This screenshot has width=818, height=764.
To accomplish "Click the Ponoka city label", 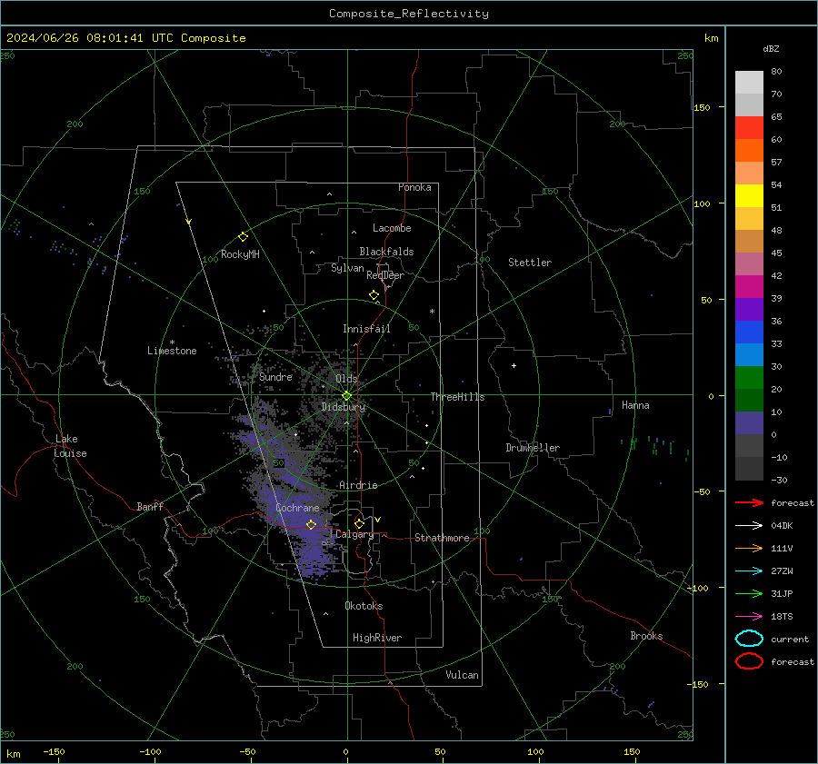I will tap(414, 187).
